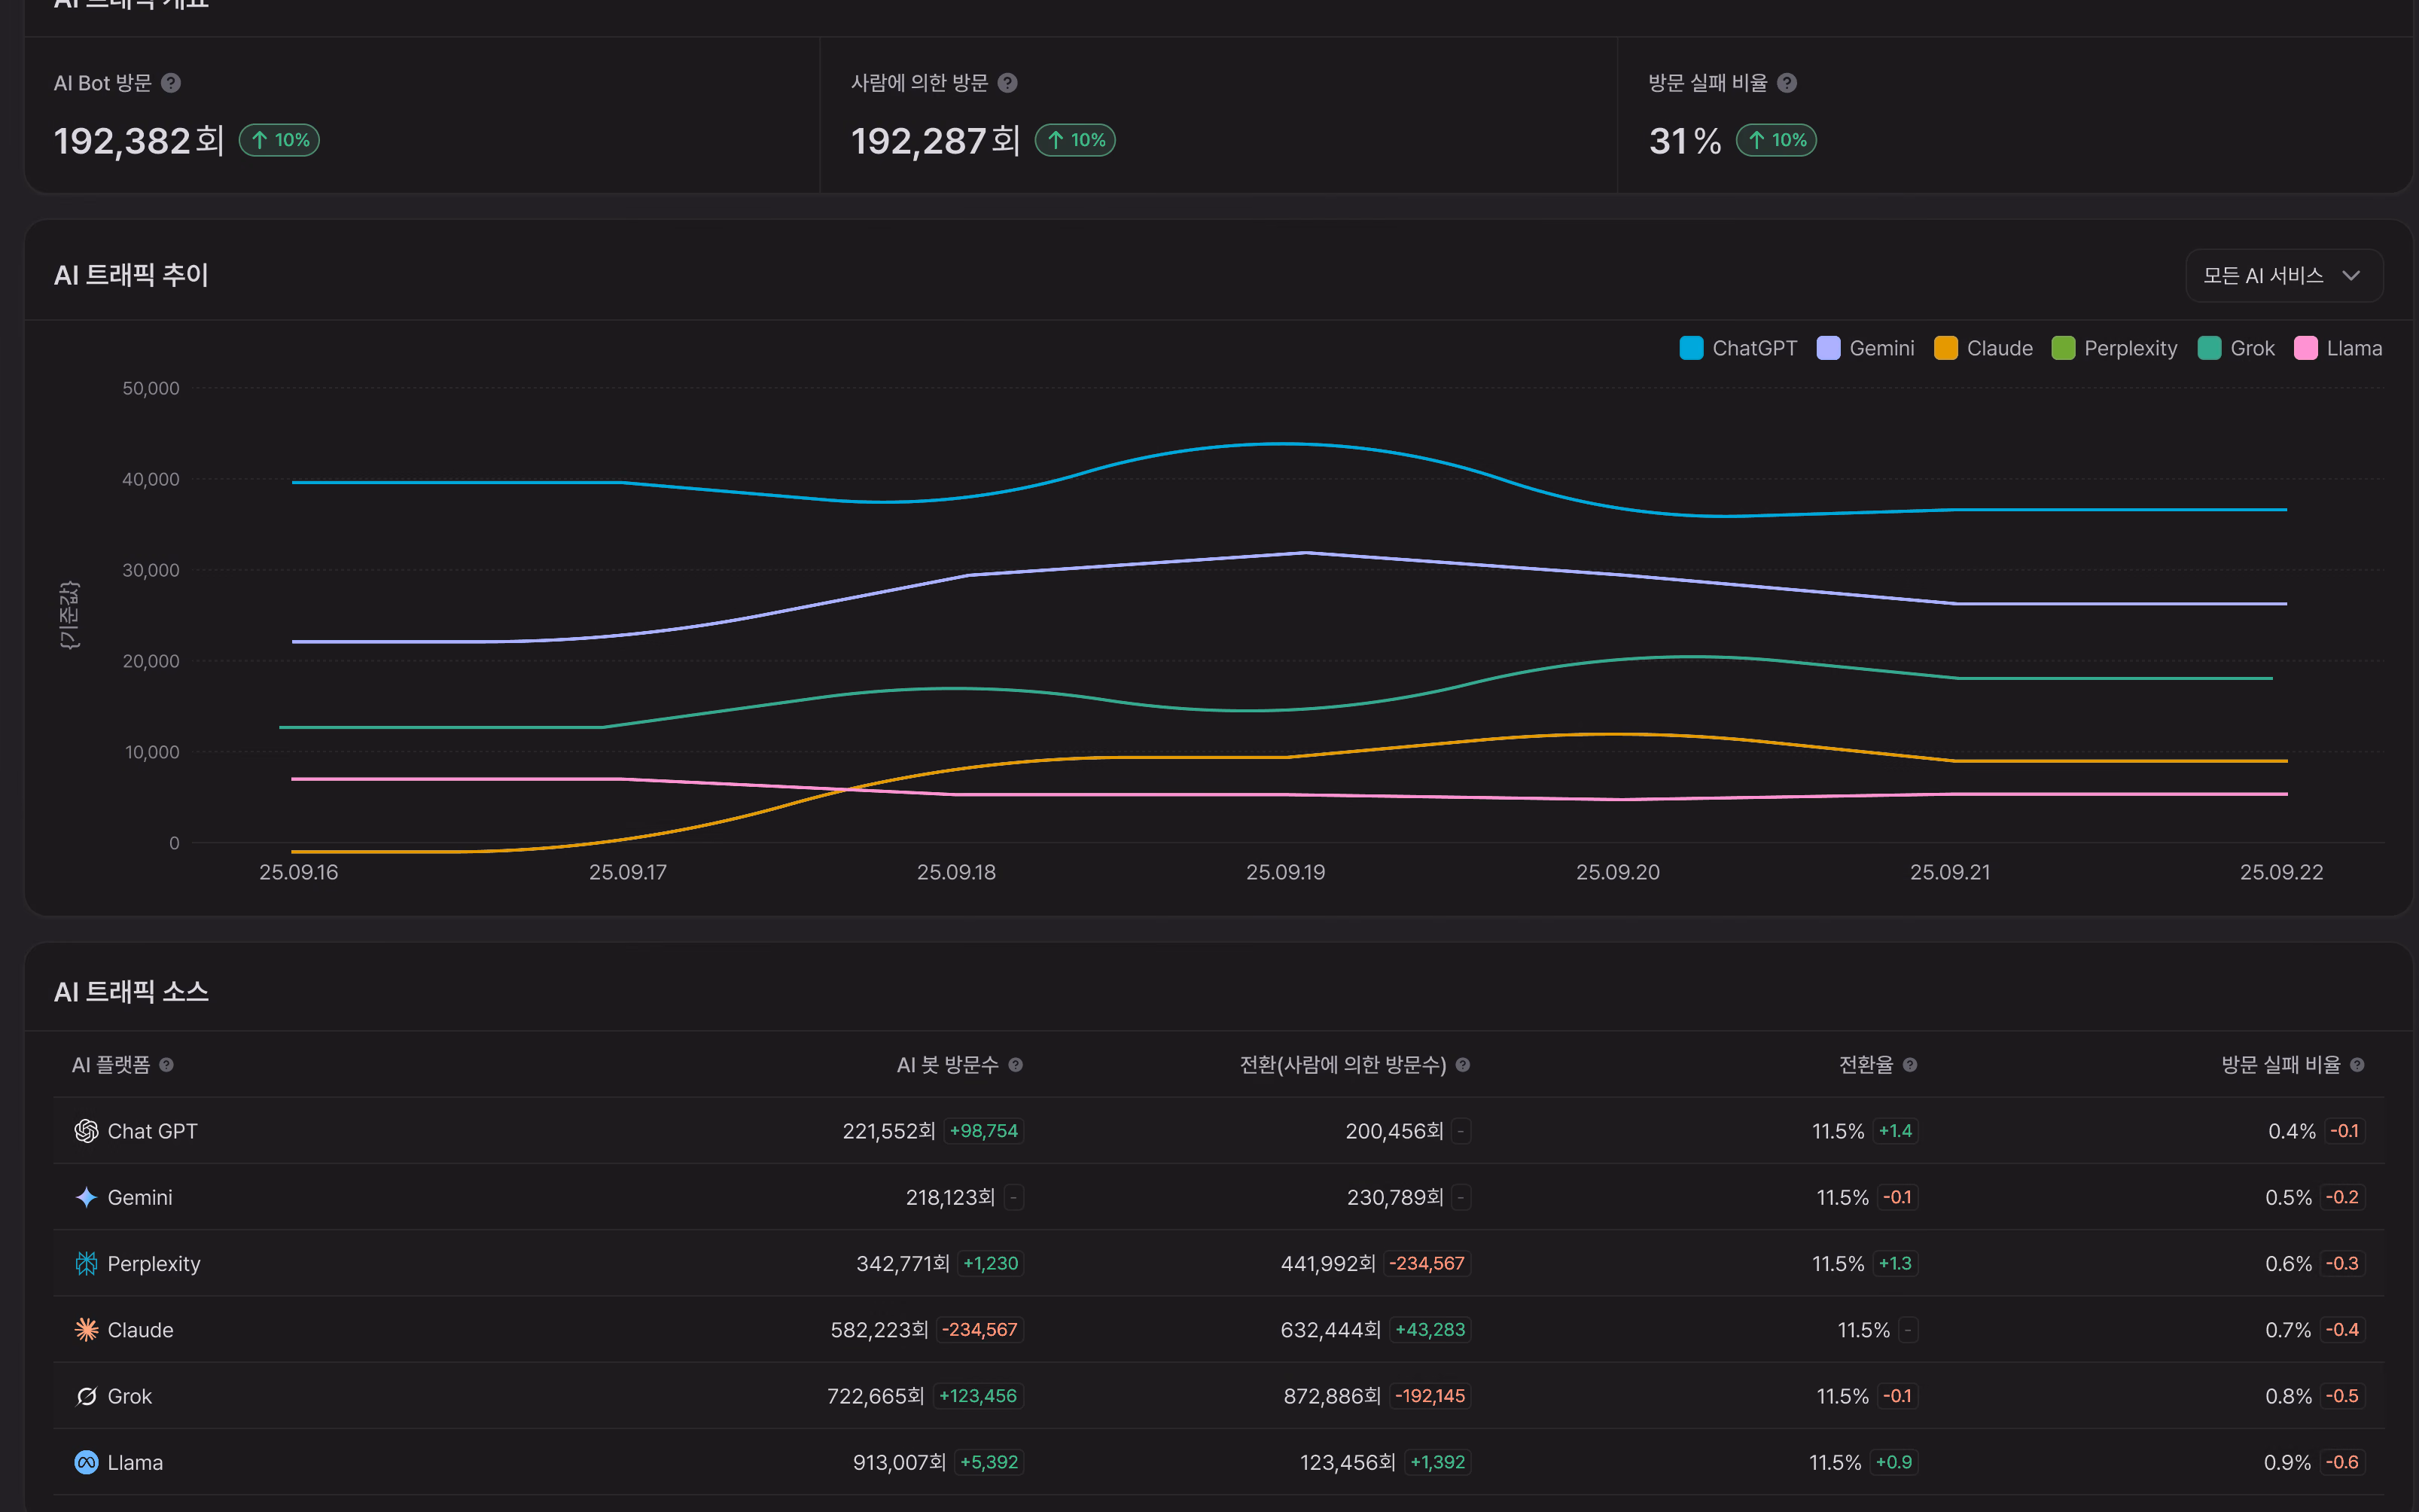
Task: Select the Grok row name
Action: click(x=130, y=1396)
